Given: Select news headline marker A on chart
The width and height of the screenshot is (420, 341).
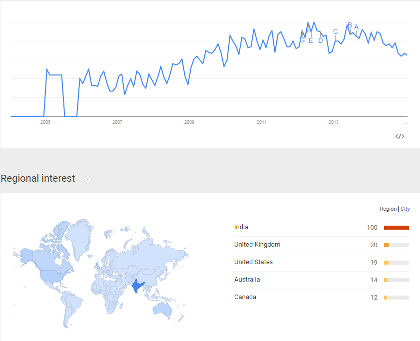Looking at the screenshot, I should pyautogui.click(x=356, y=27).
